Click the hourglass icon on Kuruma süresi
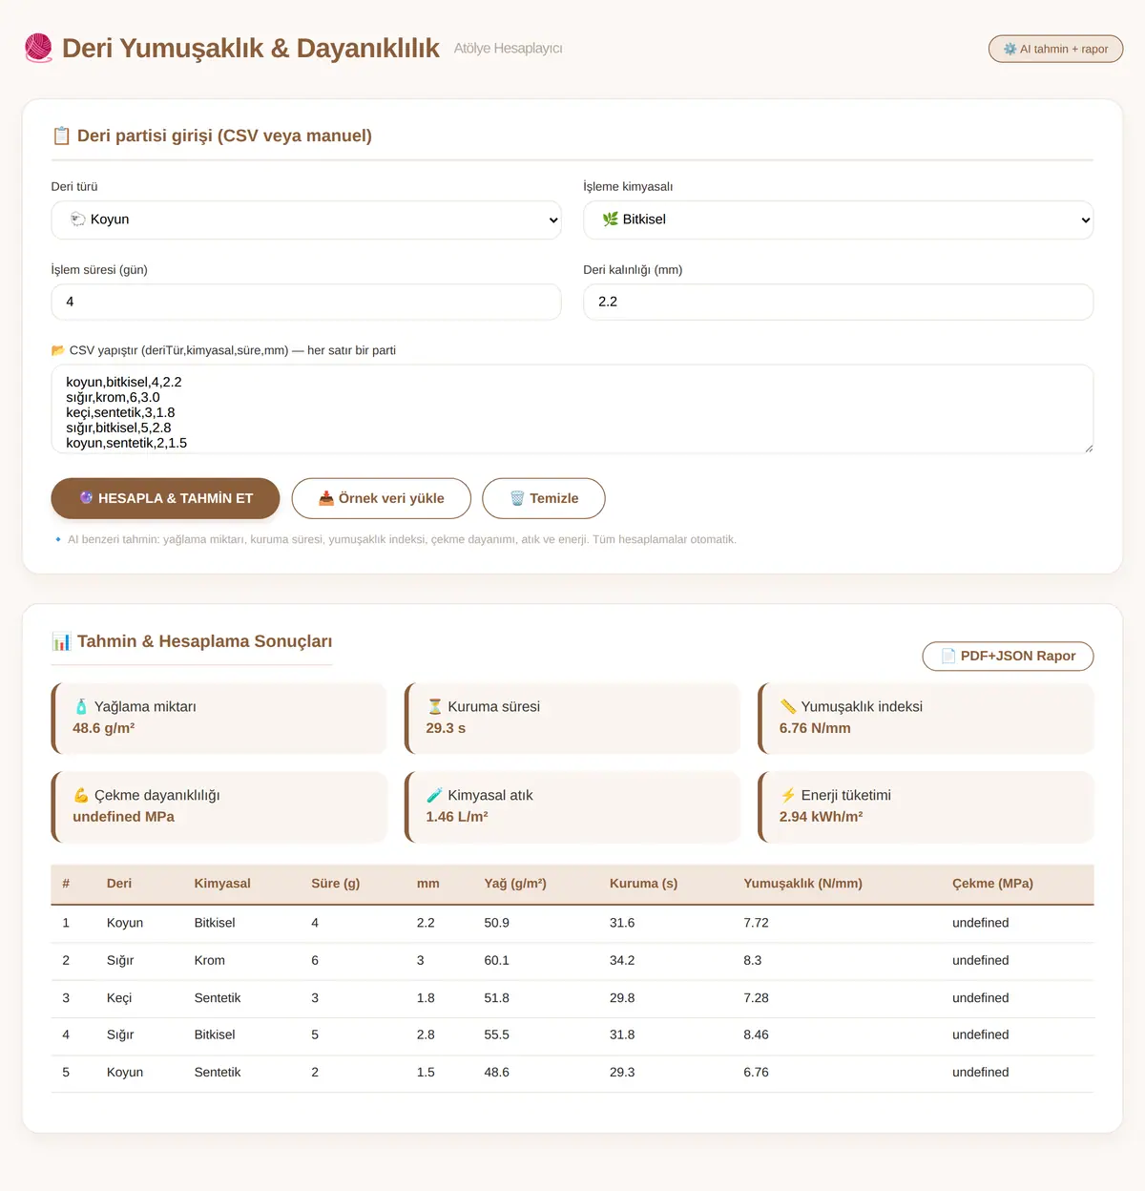Image resolution: width=1145 pixels, height=1191 pixels. 435,706
